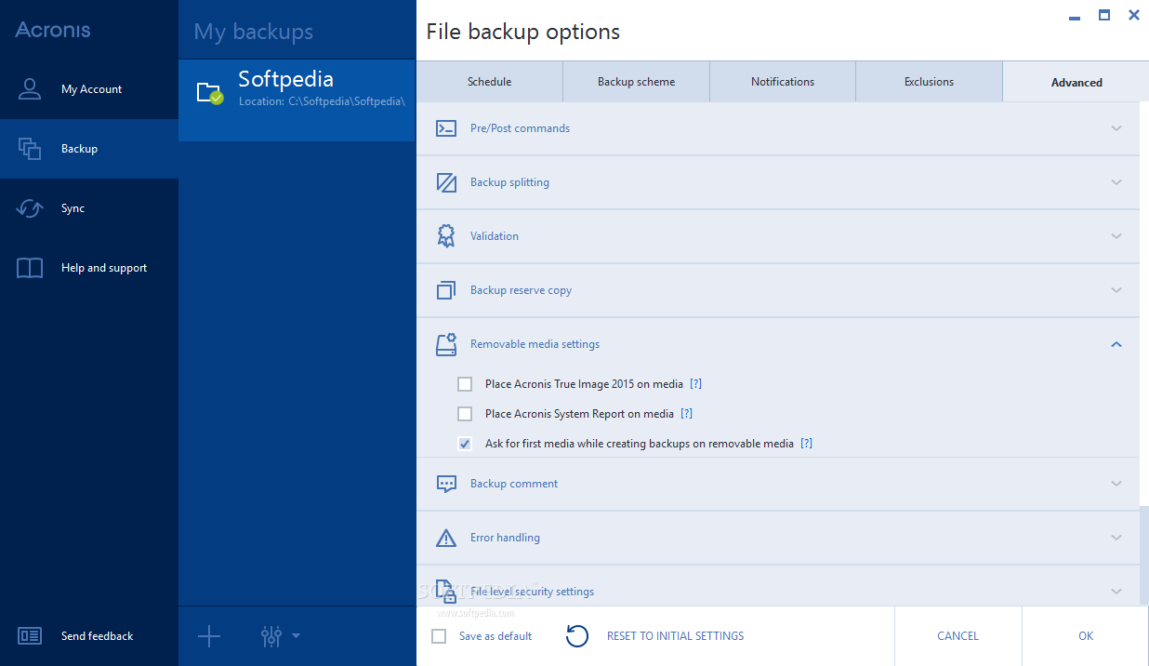
Task: Open the Sync arrows icon in sidebar
Action: tap(30, 208)
